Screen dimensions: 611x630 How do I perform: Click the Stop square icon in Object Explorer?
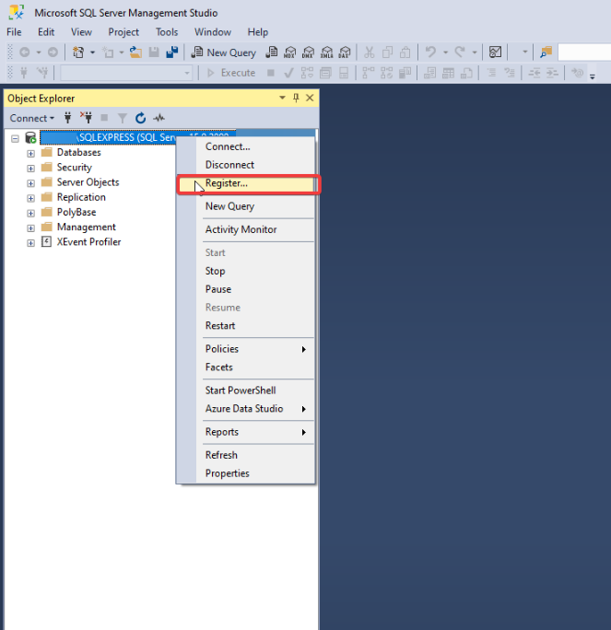(104, 118)
